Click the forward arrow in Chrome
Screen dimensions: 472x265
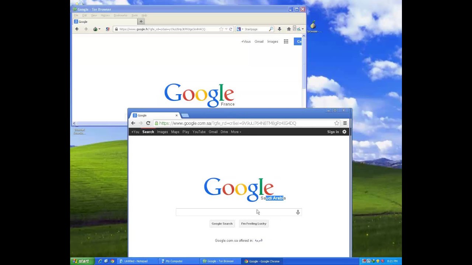140,123
